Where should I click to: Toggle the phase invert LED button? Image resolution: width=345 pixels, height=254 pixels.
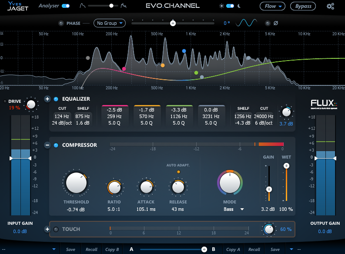point(268,23)
